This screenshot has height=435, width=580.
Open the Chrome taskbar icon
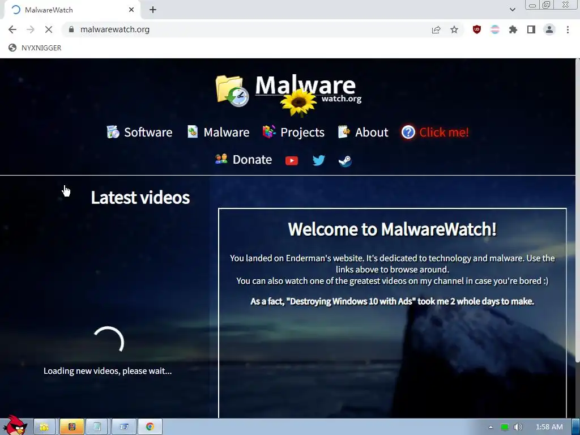click(150, 427)
